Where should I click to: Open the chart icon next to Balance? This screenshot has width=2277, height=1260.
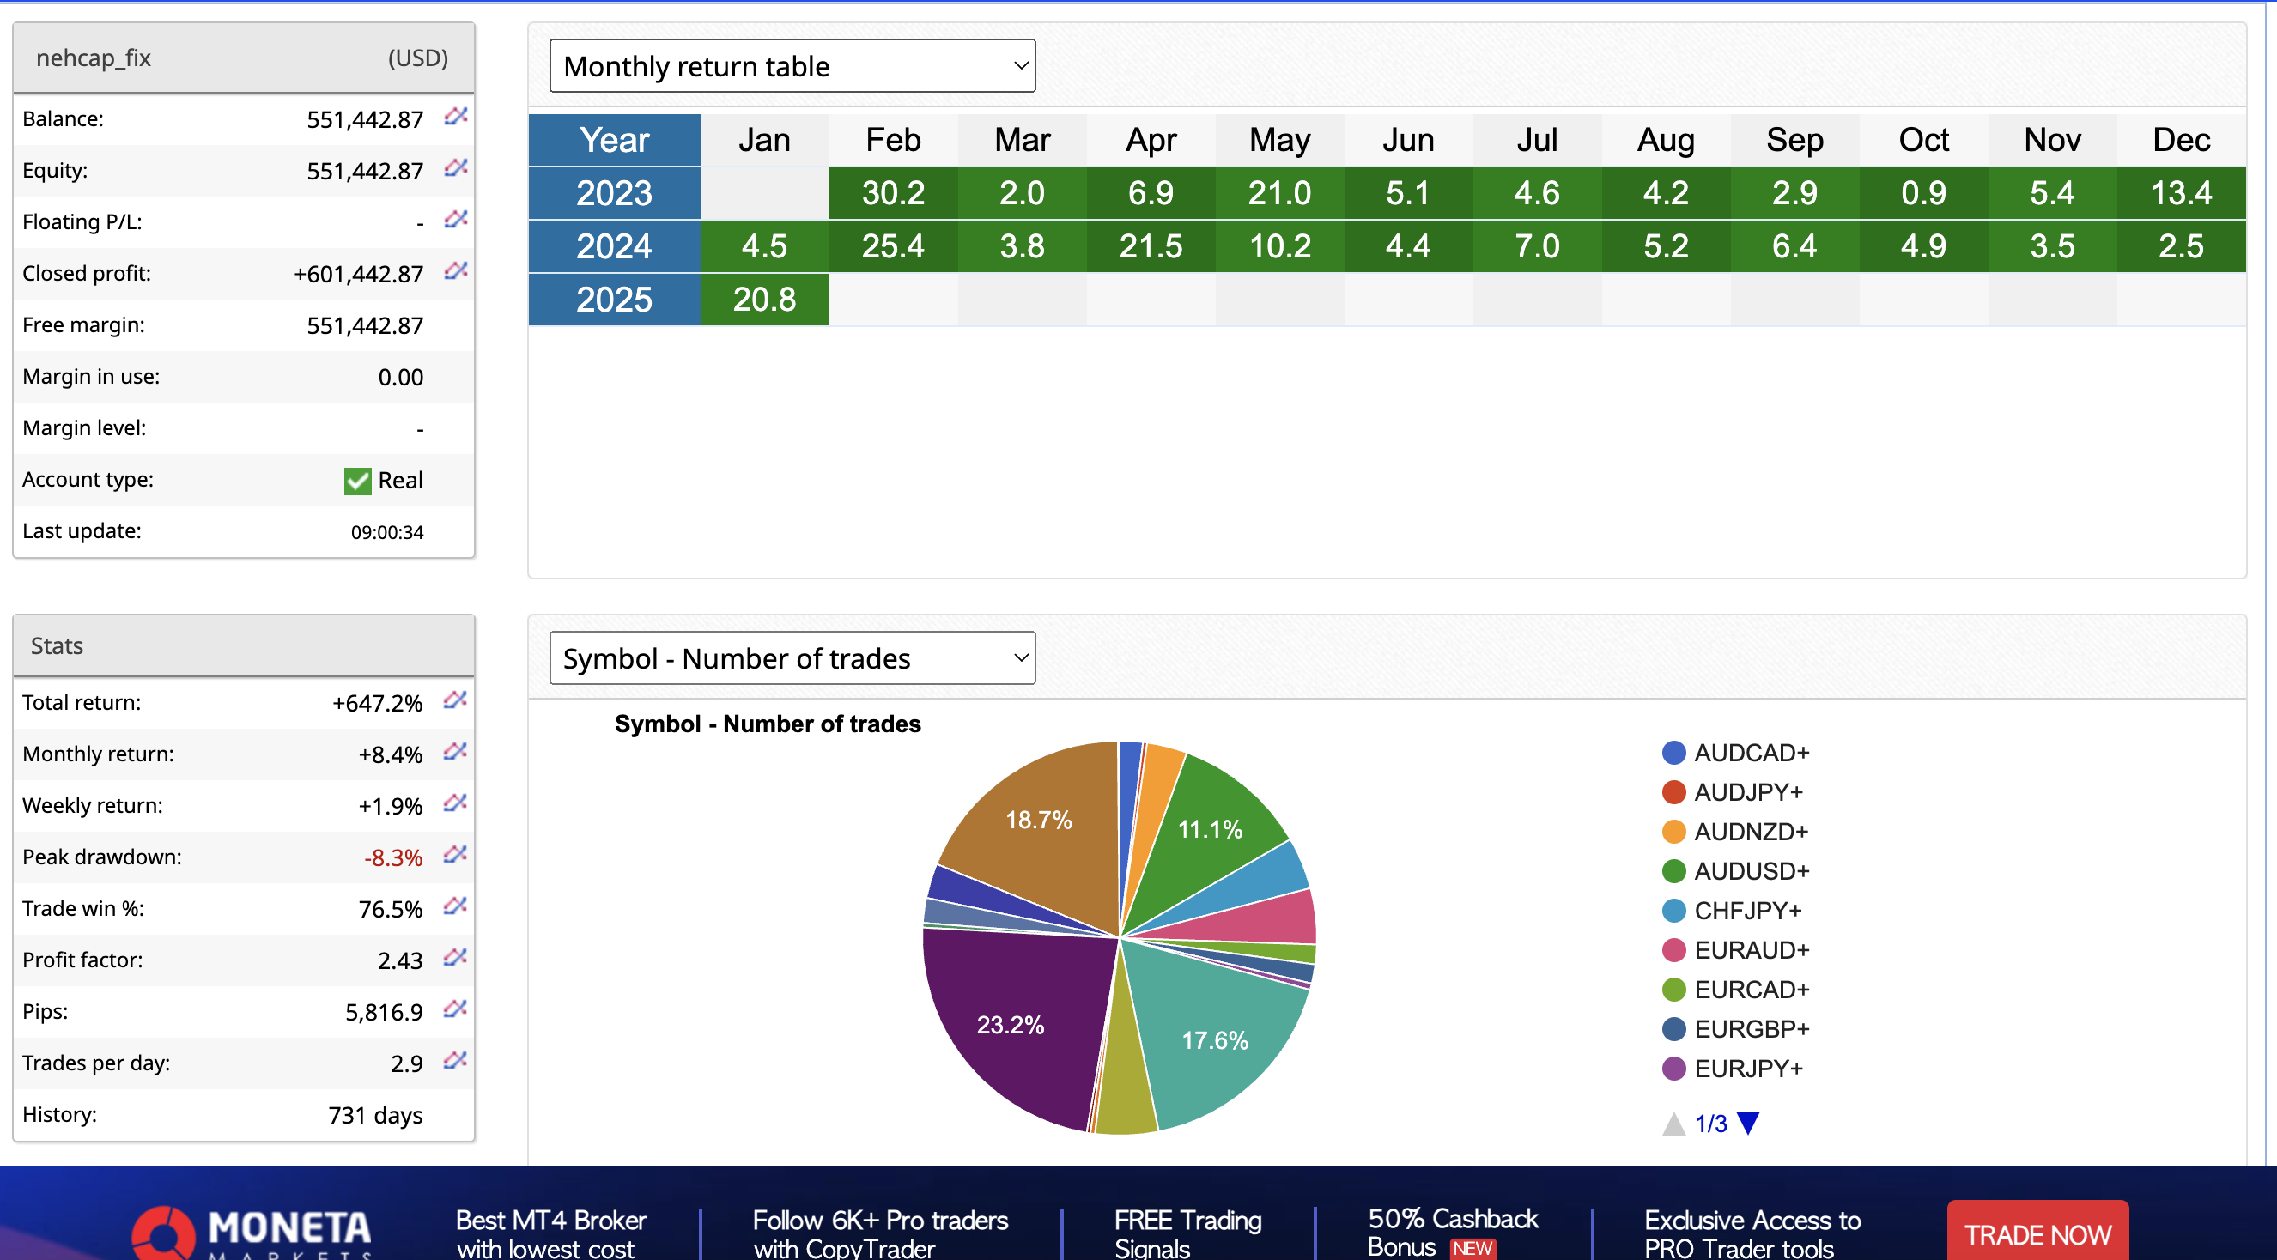click(x=455, y=117)
